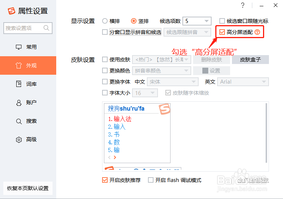This screenshot has width=283, height=199.
Task: Open the font size 16 dropdown
Action: 145,93
